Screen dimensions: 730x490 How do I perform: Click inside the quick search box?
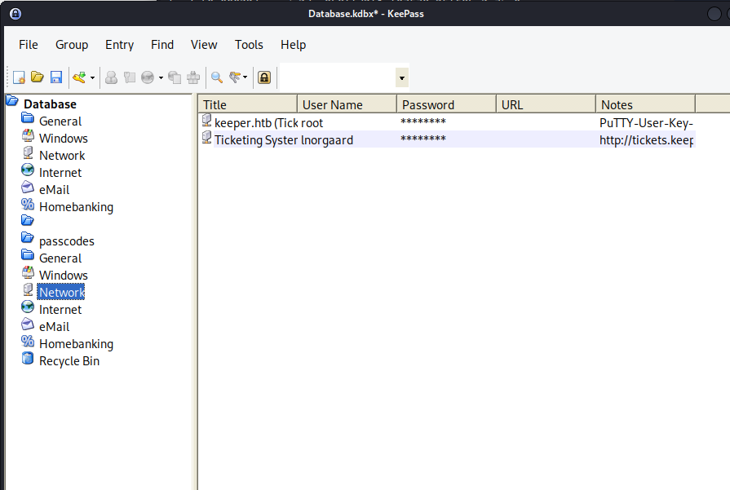pos(338,77)
